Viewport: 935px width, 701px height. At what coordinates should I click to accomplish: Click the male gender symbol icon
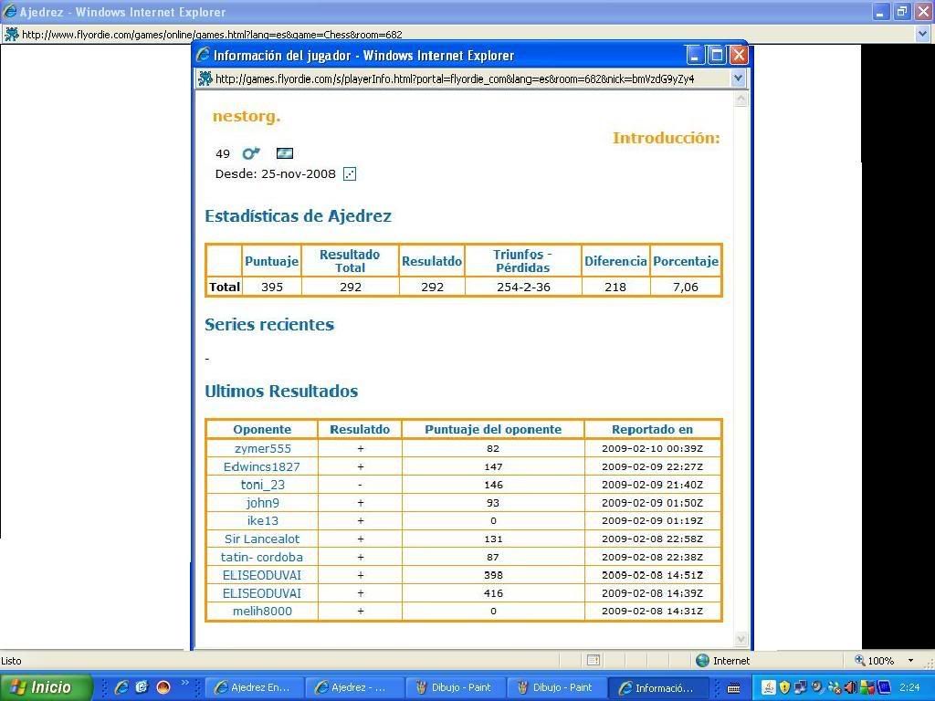tap(251, 153)
